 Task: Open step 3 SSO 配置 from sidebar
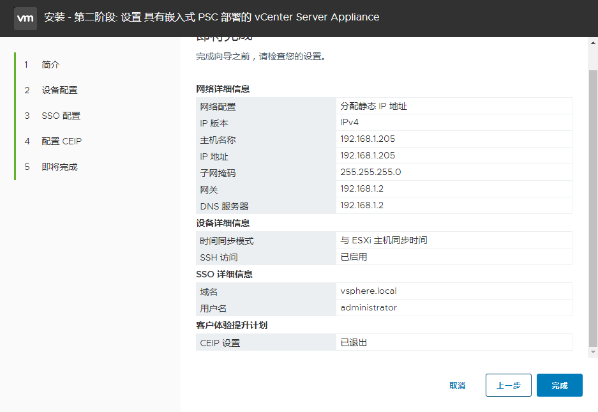(61, 116)
